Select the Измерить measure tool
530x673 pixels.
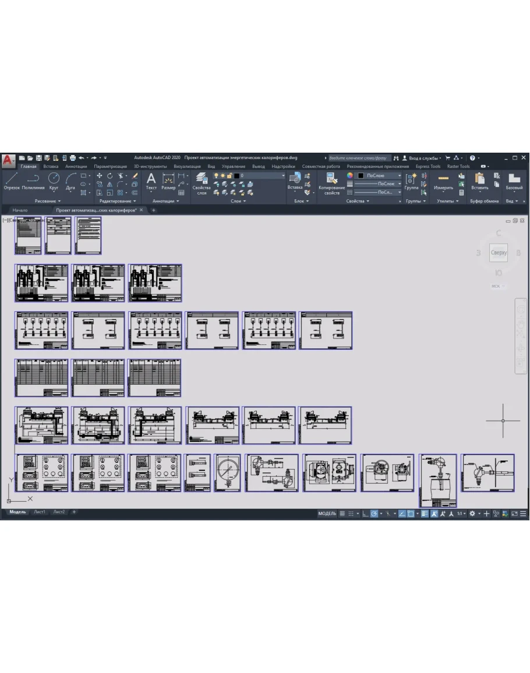pyautogui.click(x=443, y=181)
